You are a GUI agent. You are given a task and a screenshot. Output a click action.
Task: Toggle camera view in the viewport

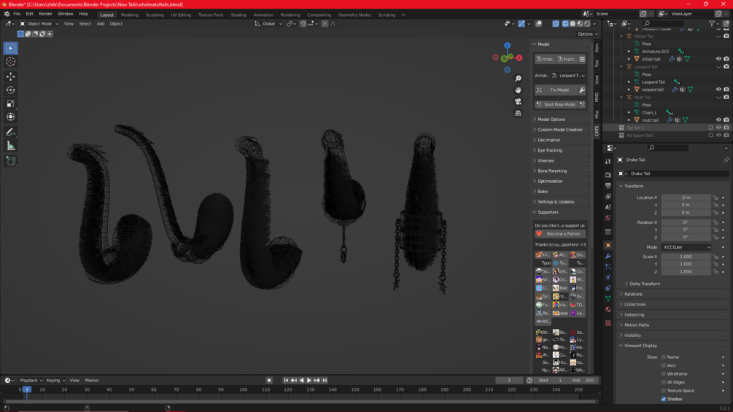coord(518,102)
